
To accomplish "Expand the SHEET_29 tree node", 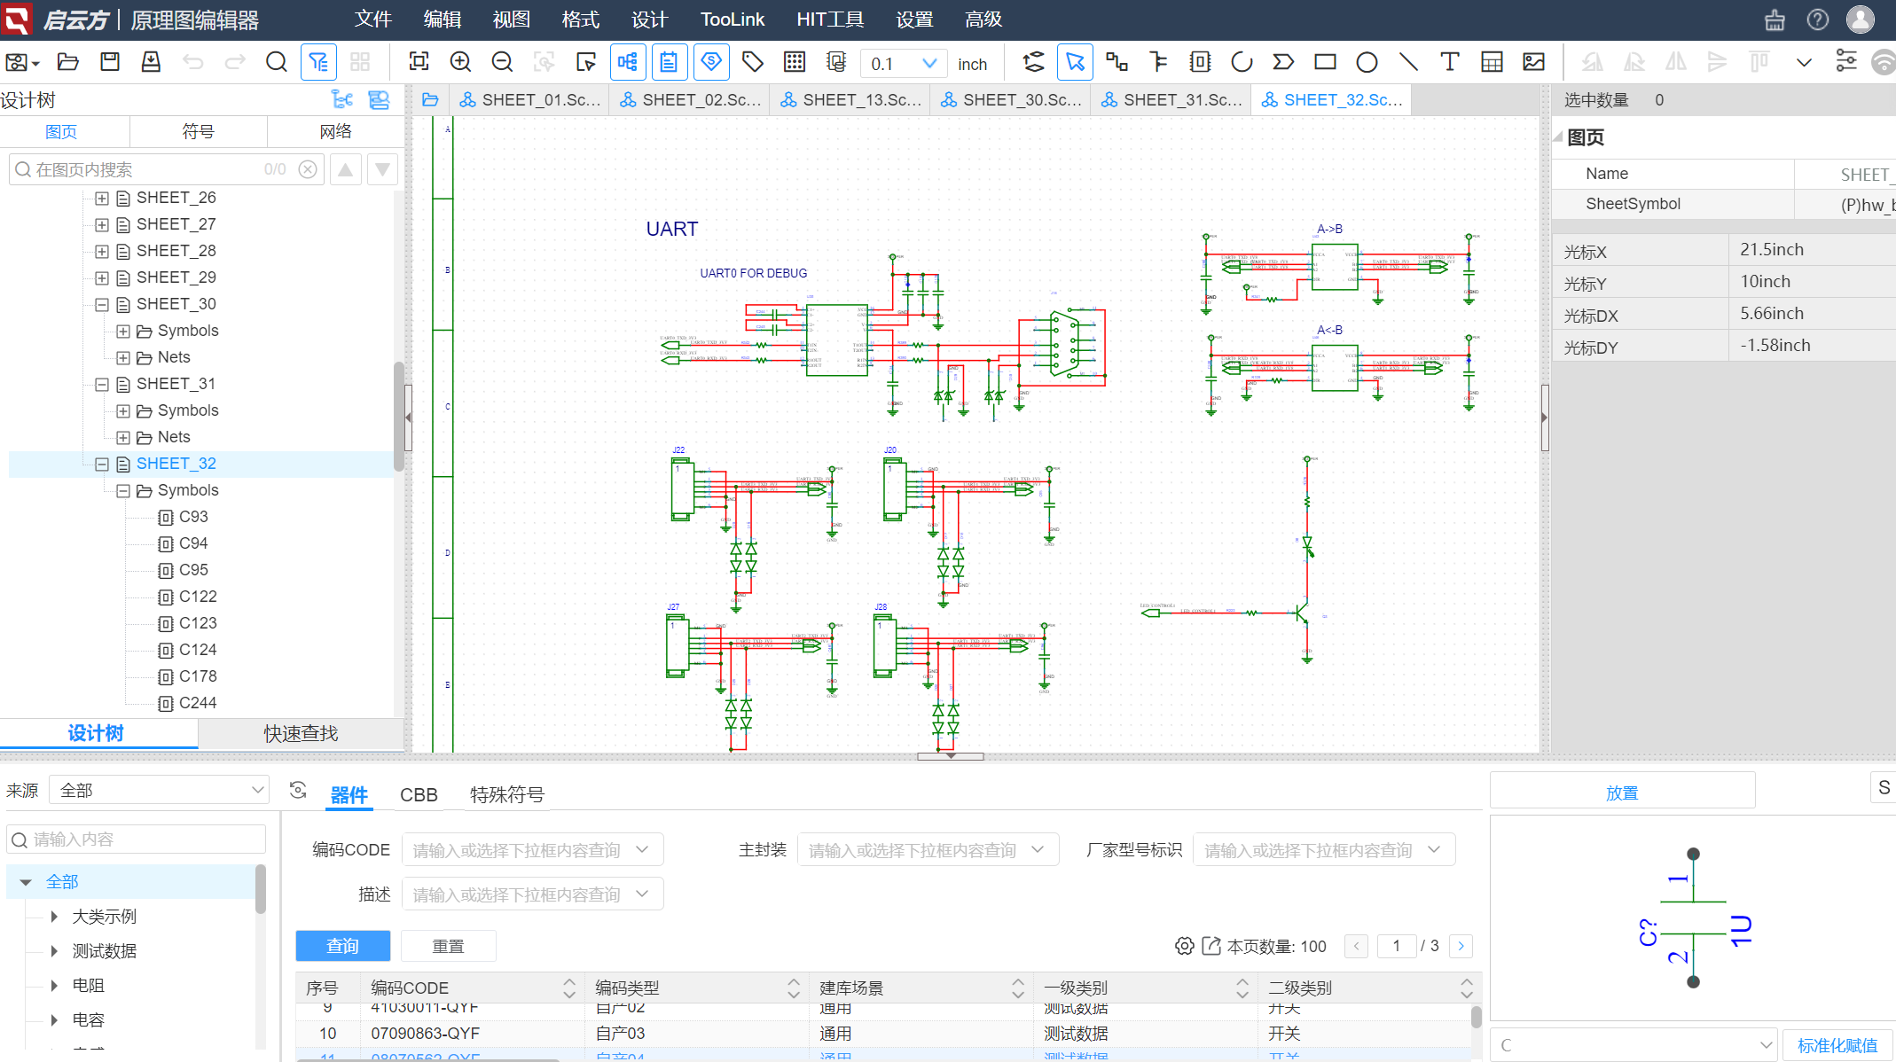I will pos(102,277).
